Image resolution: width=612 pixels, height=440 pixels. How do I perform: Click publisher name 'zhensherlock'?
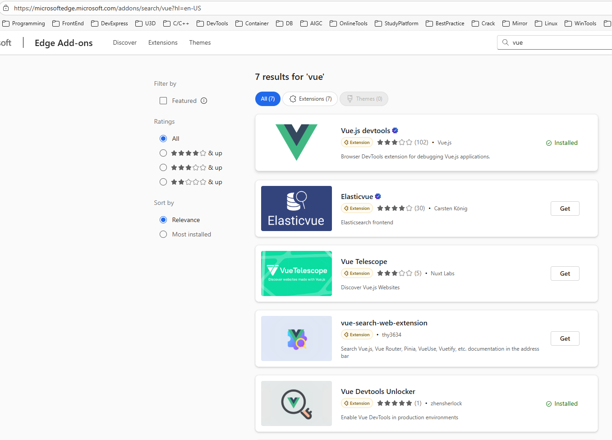[x=446, y=403]
